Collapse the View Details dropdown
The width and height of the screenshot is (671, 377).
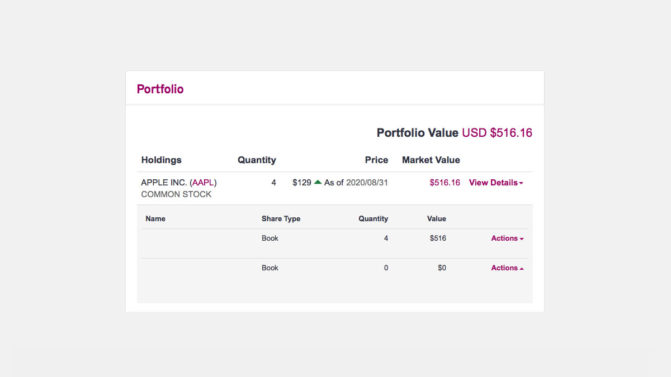[x=496, y=183]
